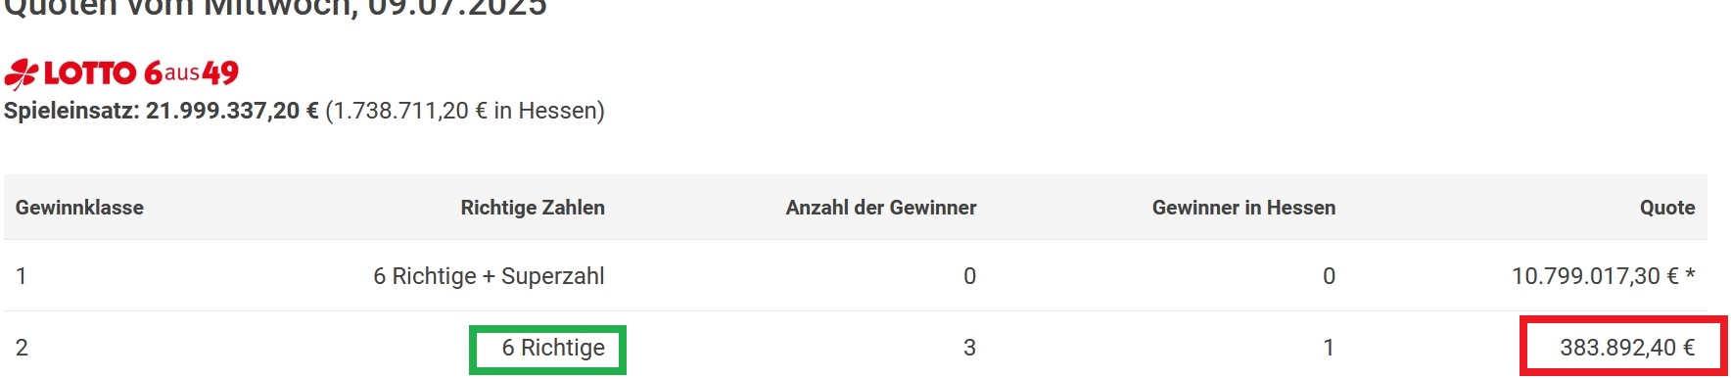Click the Gewinner in Hessen column header
The image size is (1731, 379).
1243,208
